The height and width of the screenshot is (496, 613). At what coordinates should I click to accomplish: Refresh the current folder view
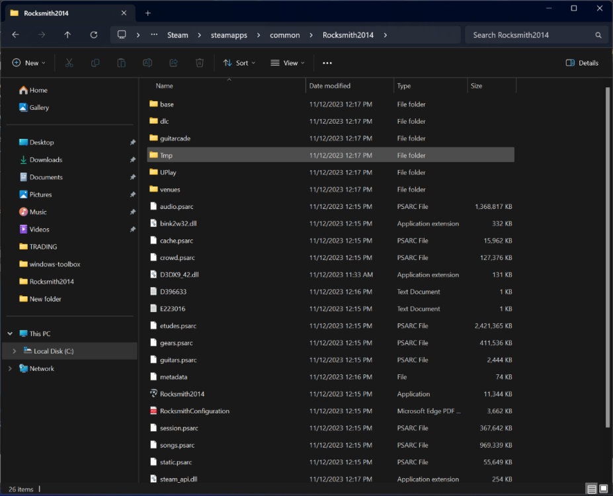pos(94,35)
